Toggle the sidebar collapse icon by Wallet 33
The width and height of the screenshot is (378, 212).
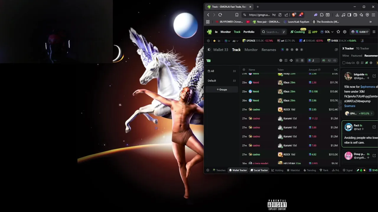[x=209, y=50]
